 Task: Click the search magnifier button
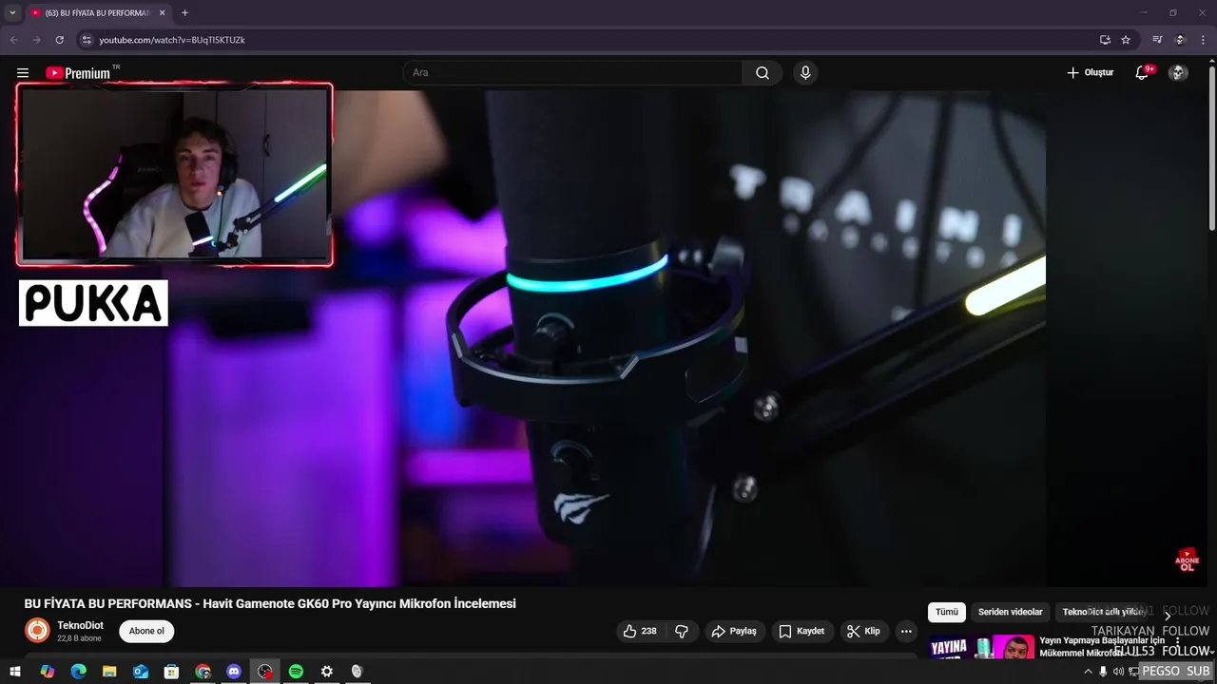763,73
